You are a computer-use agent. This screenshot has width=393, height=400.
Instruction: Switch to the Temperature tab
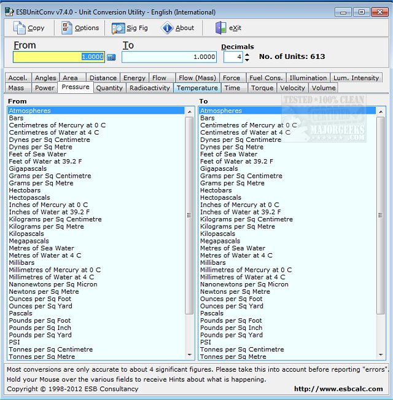197,88
